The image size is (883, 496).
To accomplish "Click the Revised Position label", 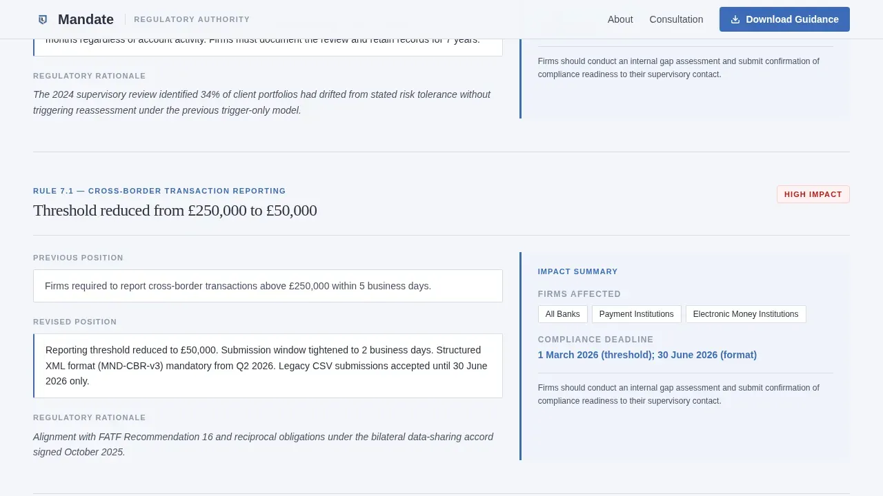I will (x=75, y=322).
